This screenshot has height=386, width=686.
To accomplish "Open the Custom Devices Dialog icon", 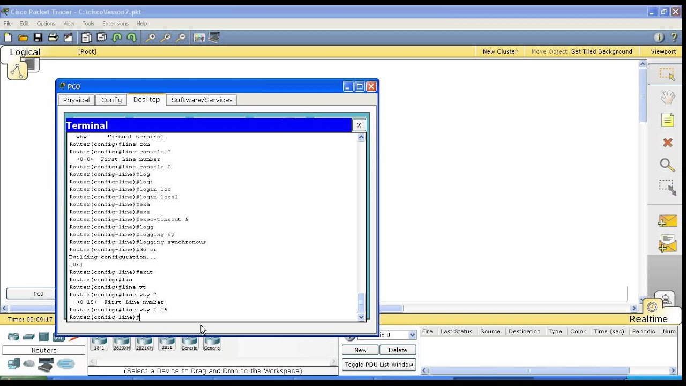I will (214, 38).
